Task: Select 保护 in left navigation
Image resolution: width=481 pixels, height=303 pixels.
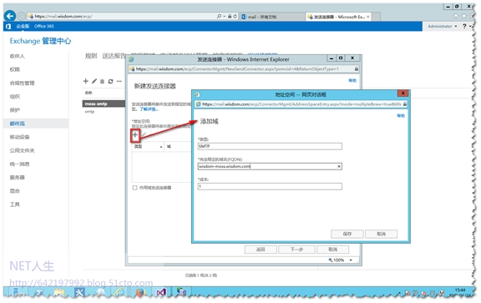Action: pyautogui.click(x=15, y=110)
